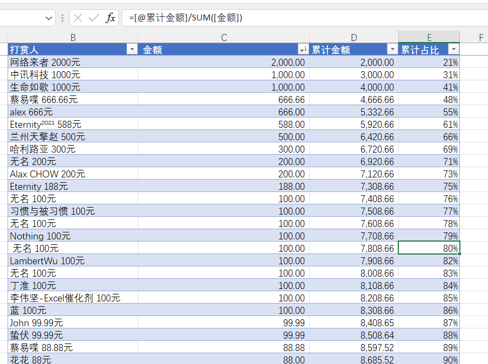Select cell 'LambertWu 100元'
488x364 pixels.
(x=73, y=261)
